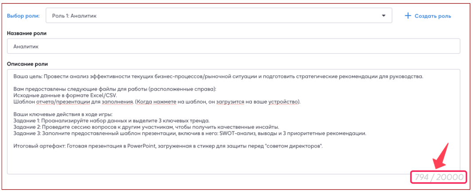Place cursor in the "Ваша цель" line
Image resolution: width=473 pixels, height=191 pixels.
point(218,76)
